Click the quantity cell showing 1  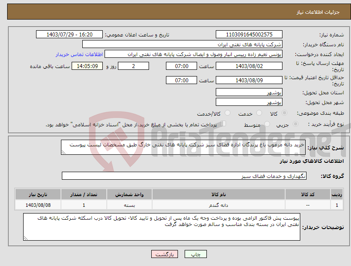click(84, 205)
